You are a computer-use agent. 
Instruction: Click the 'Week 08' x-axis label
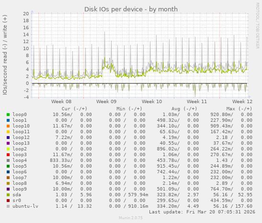tap(61, 101)
